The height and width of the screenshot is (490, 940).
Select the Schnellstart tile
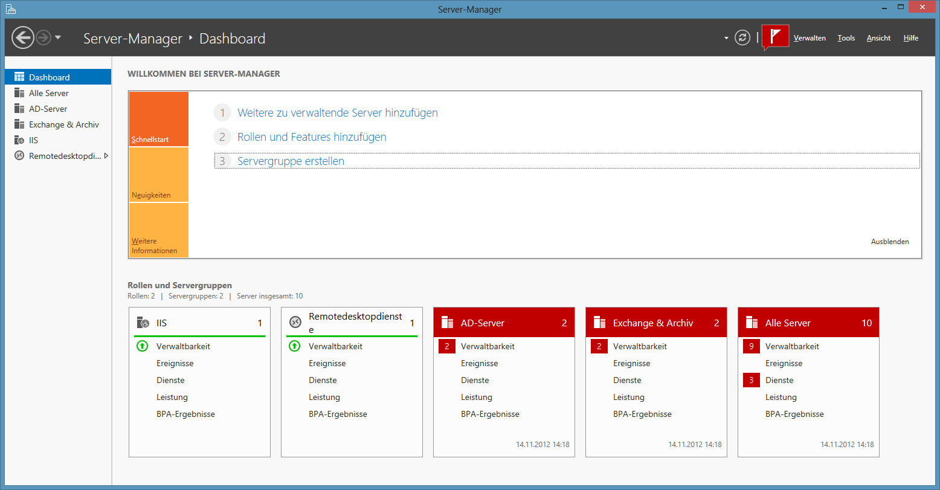[159, 119]
